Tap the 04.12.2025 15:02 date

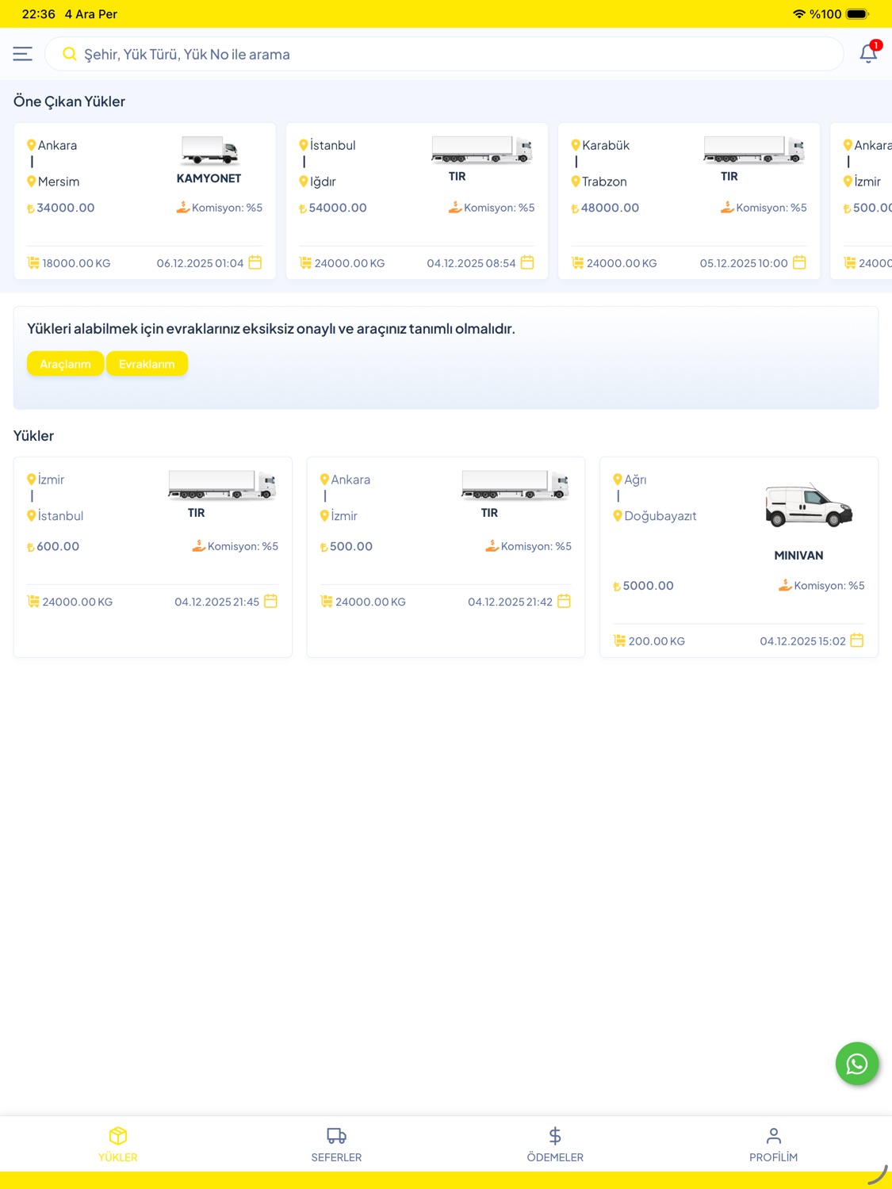[802, 641]
